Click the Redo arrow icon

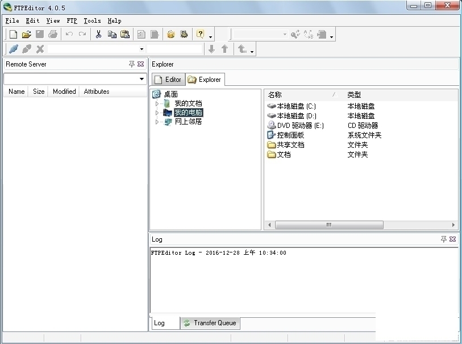pos(82,34)
